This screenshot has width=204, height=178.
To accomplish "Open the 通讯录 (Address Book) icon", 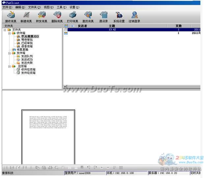I will [103, 16].
